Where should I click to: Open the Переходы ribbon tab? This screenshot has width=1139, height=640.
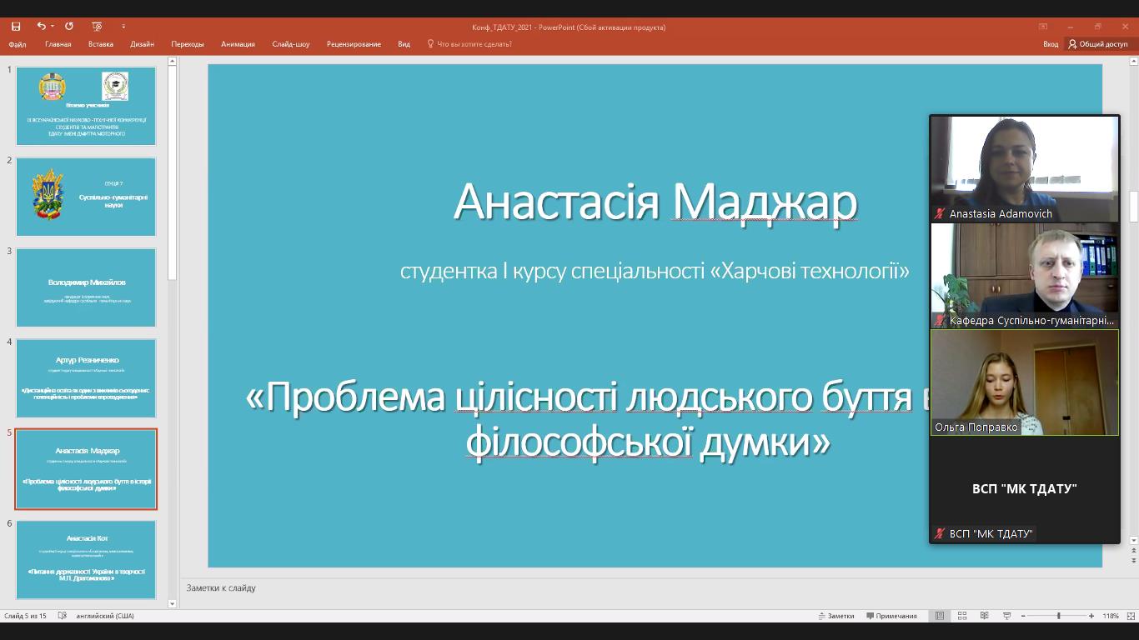tap(188, 44)
